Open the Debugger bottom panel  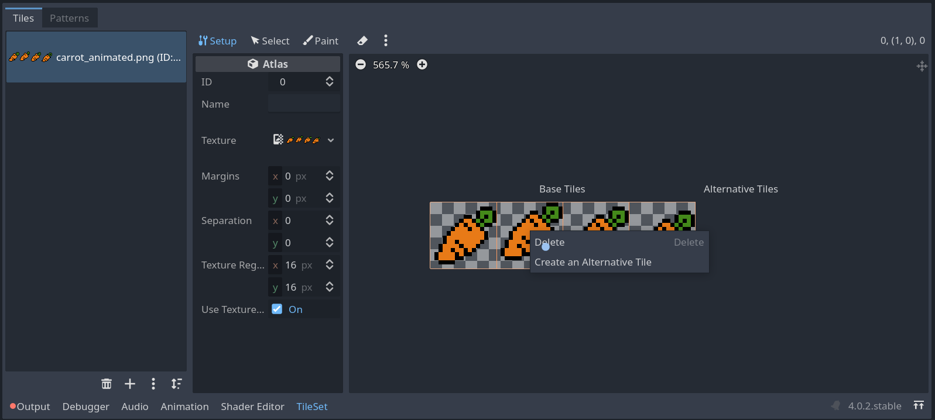click(x=86, y=407)
